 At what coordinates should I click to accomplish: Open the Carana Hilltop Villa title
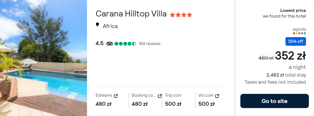click(131, 14)
